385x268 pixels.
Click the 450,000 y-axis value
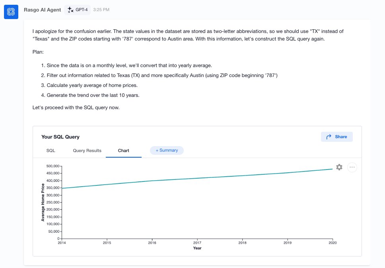tap(53, 173)
